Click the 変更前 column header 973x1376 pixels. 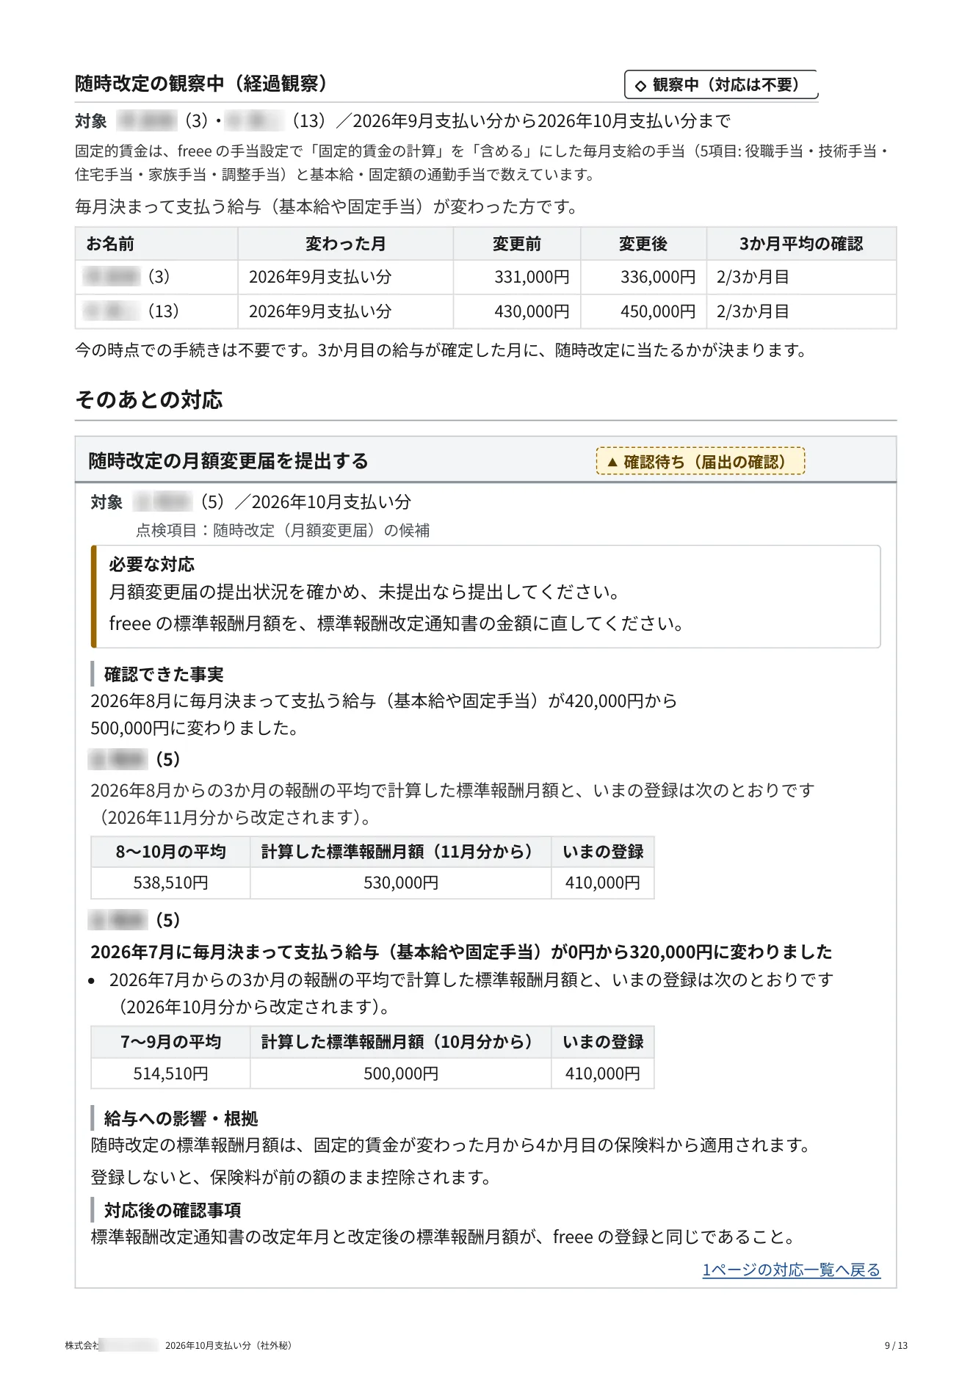tap(516, 244)
